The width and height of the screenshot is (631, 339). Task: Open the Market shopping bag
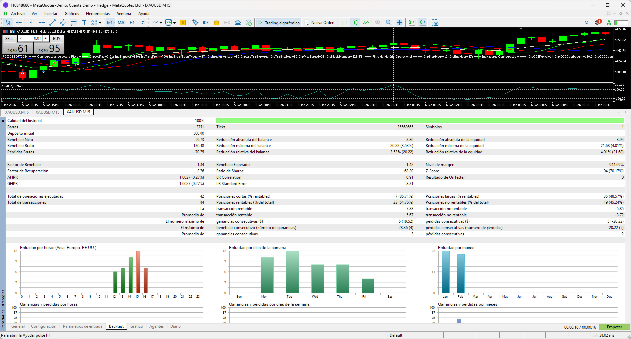[x=216, y=23]
